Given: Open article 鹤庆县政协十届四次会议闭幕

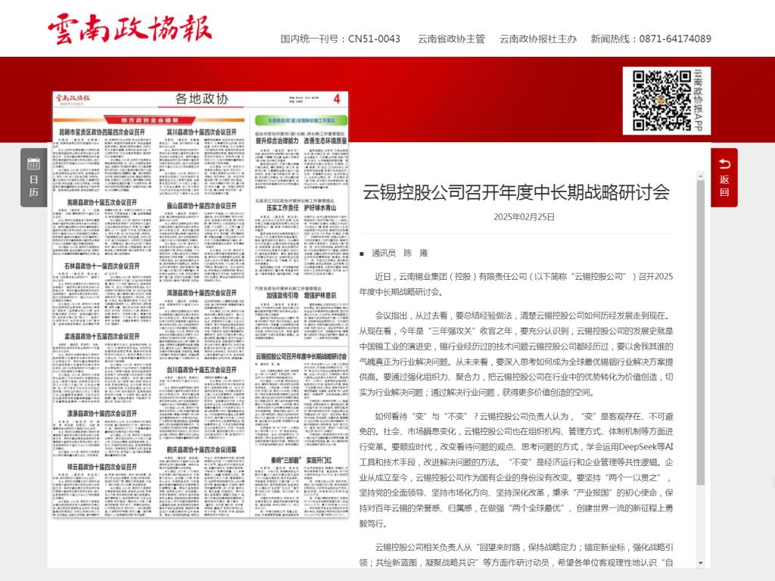Looking at the screenshot, I should click(x=201, y=449).
